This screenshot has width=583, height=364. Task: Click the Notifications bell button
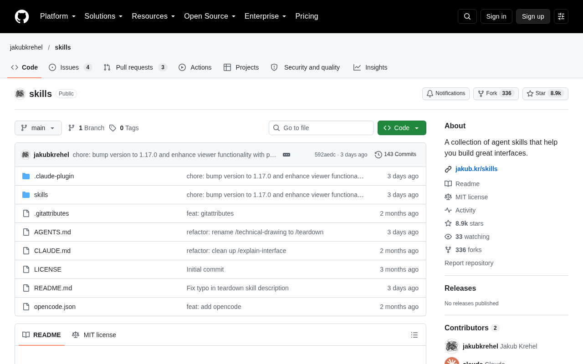(446, 94)
